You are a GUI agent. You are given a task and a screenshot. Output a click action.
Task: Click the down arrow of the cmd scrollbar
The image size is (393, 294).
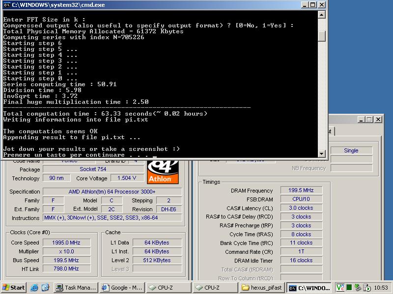click(322, 153)
